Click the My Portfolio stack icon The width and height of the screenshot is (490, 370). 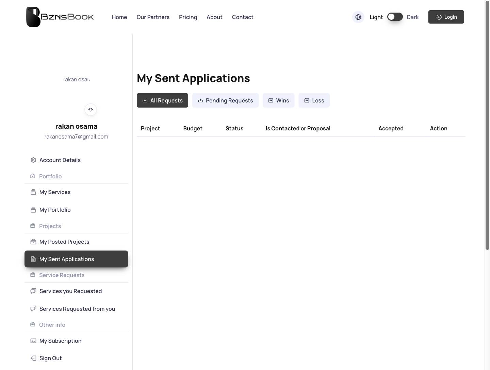click(33, 210)
